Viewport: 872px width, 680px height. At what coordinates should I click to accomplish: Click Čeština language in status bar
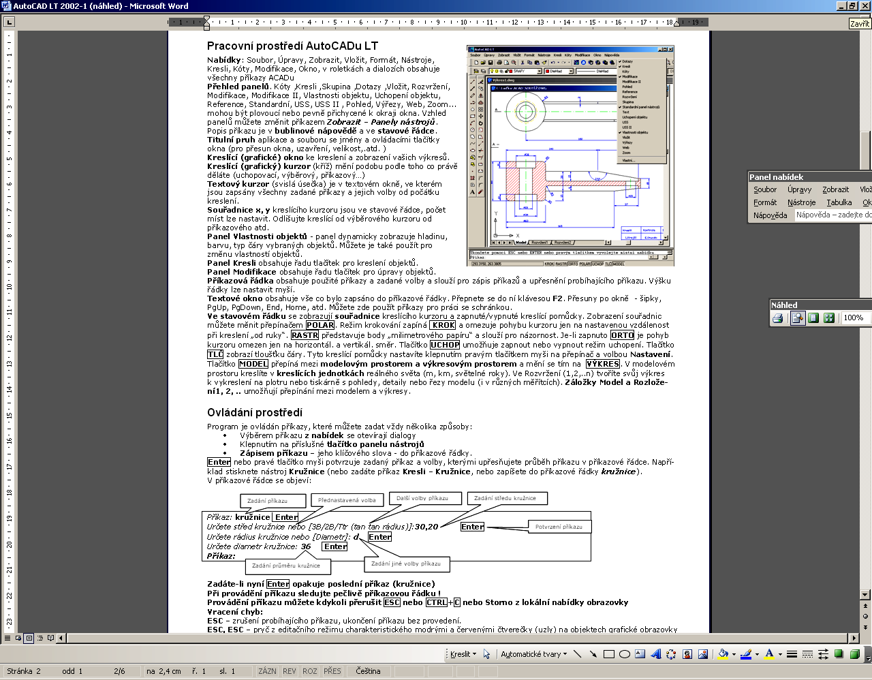pyautogui.click(x=369, y=671)
